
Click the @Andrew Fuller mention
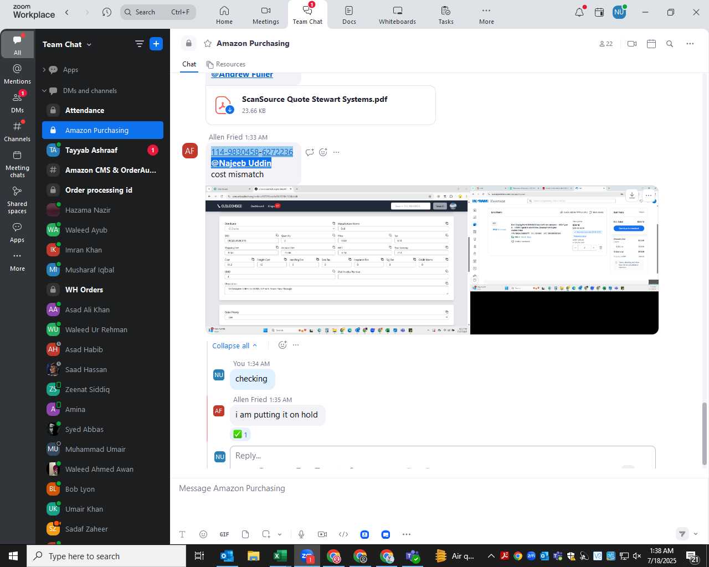[242, 75]
